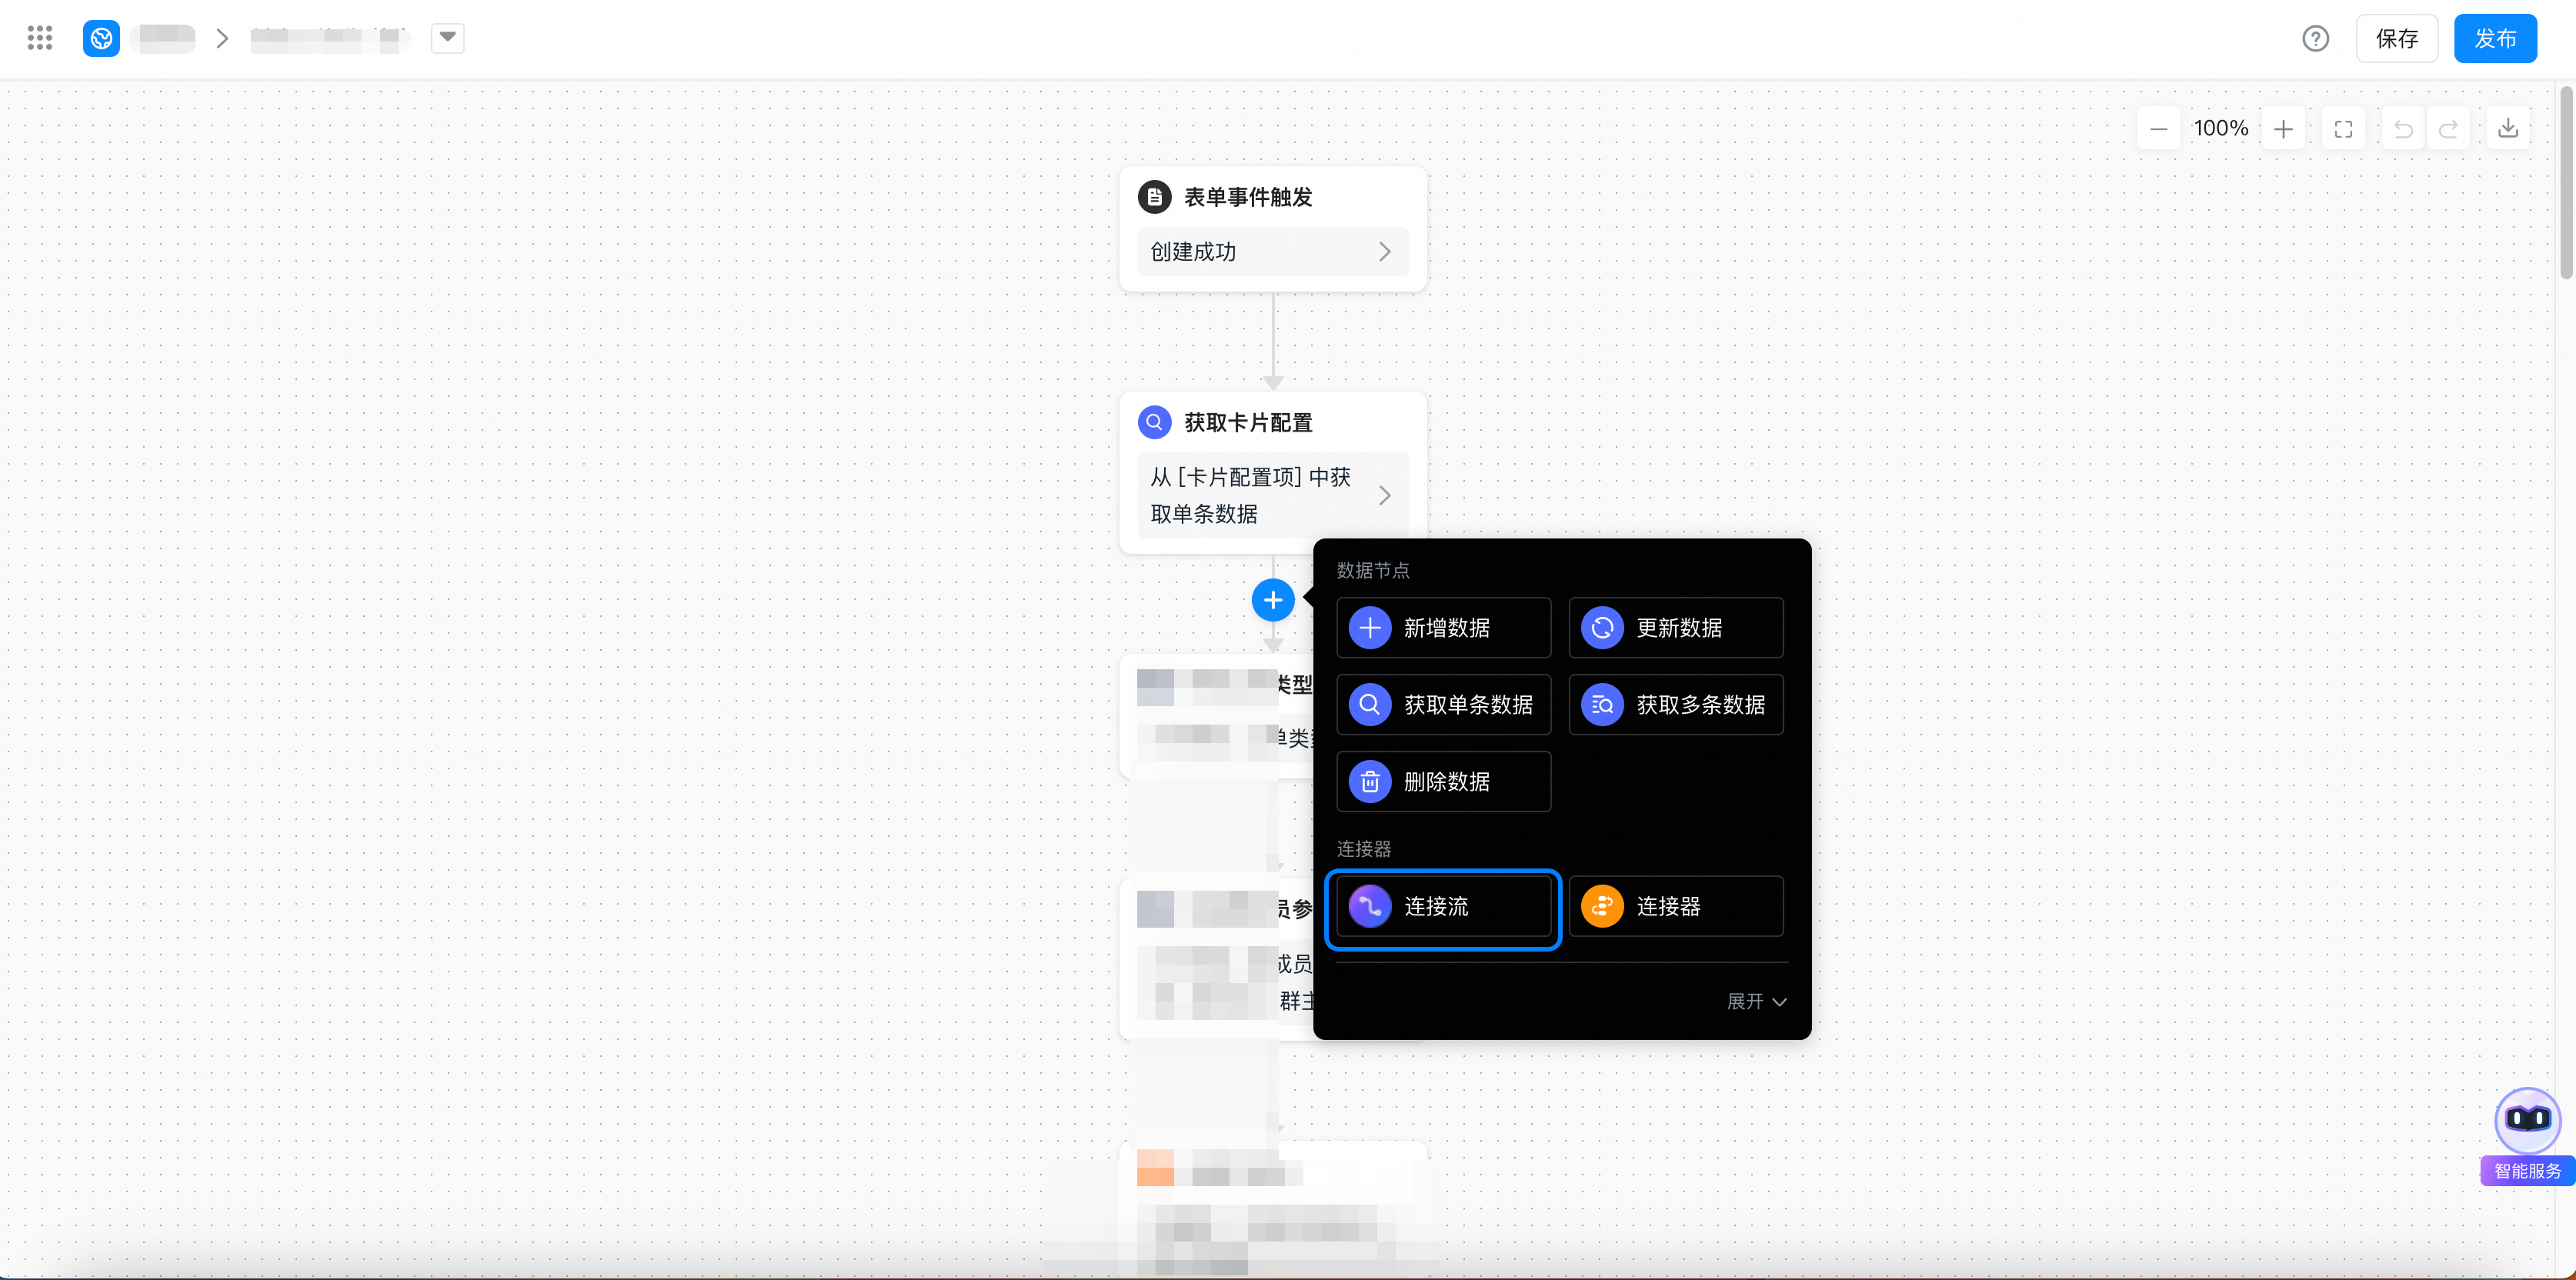The height and width of the screenshot is (1280, 2576).
Task: Click the fit-to-screen icon
Action: tap(2343, 129)
